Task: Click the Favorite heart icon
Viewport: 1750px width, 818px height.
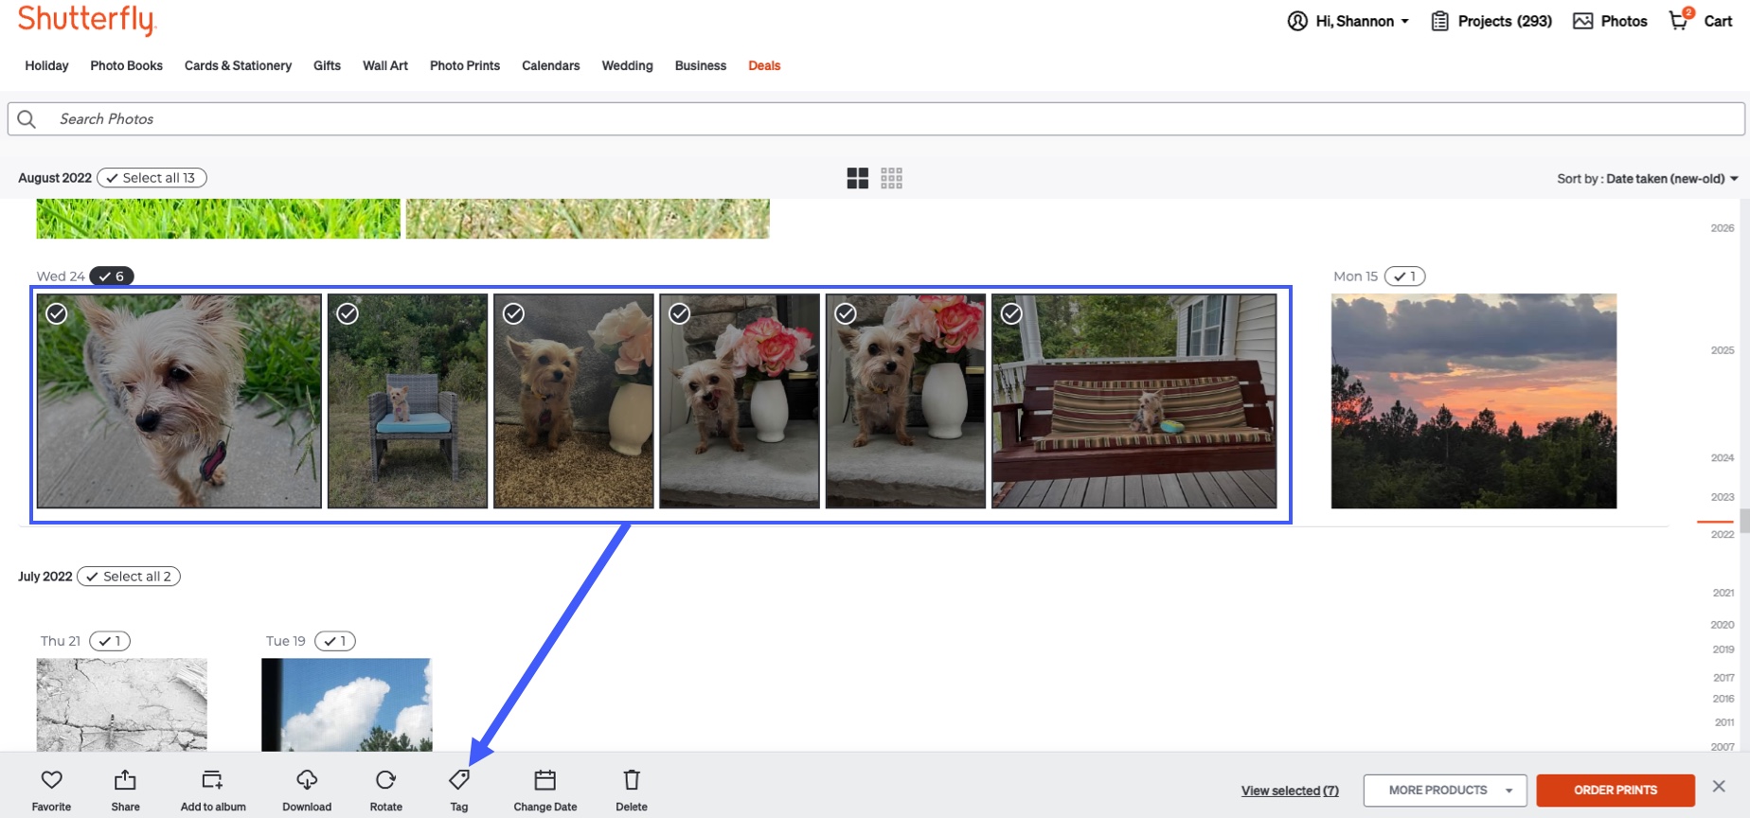Action: pos(51,779)
